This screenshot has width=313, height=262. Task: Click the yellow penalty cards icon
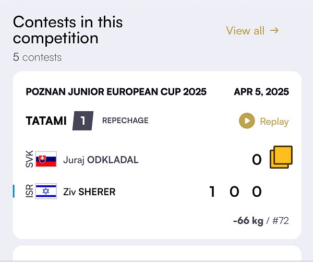pos(281,157)
